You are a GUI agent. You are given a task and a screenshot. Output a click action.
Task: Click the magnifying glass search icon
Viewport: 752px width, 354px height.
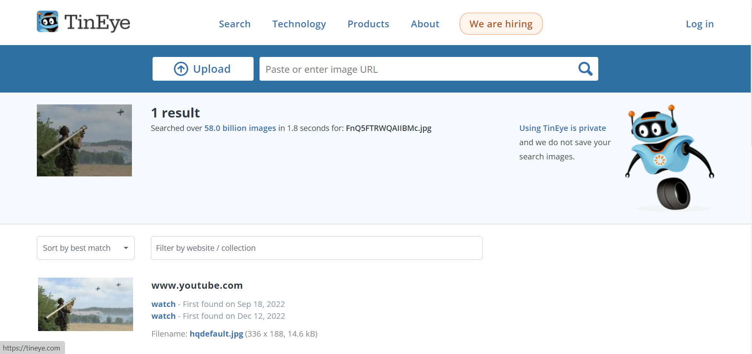click(585, 69)
